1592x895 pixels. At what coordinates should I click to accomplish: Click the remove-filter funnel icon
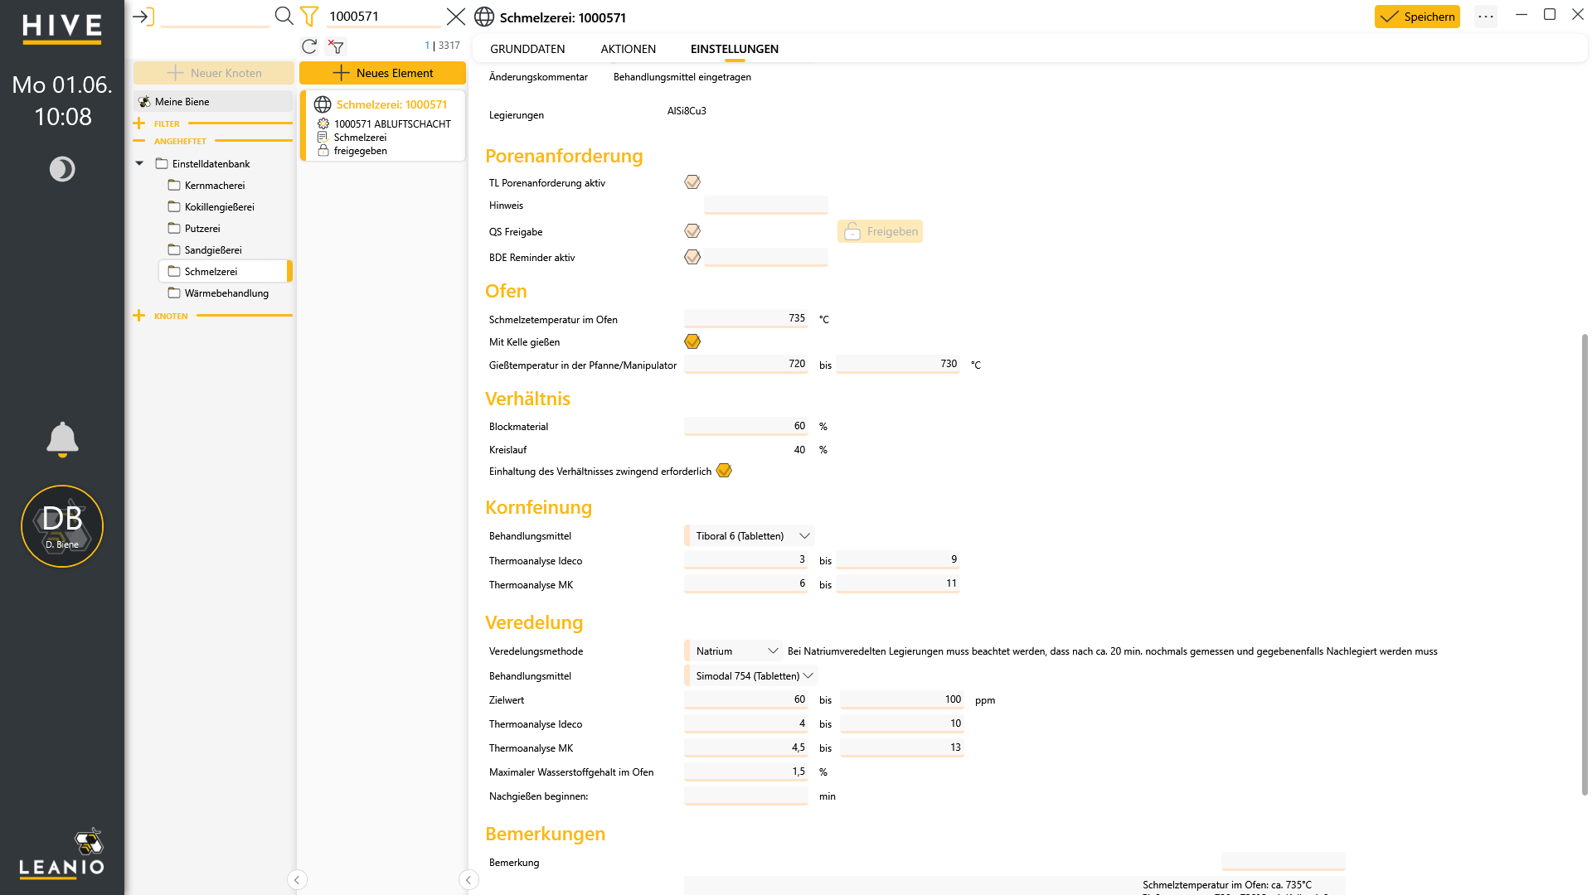[336, 46]
